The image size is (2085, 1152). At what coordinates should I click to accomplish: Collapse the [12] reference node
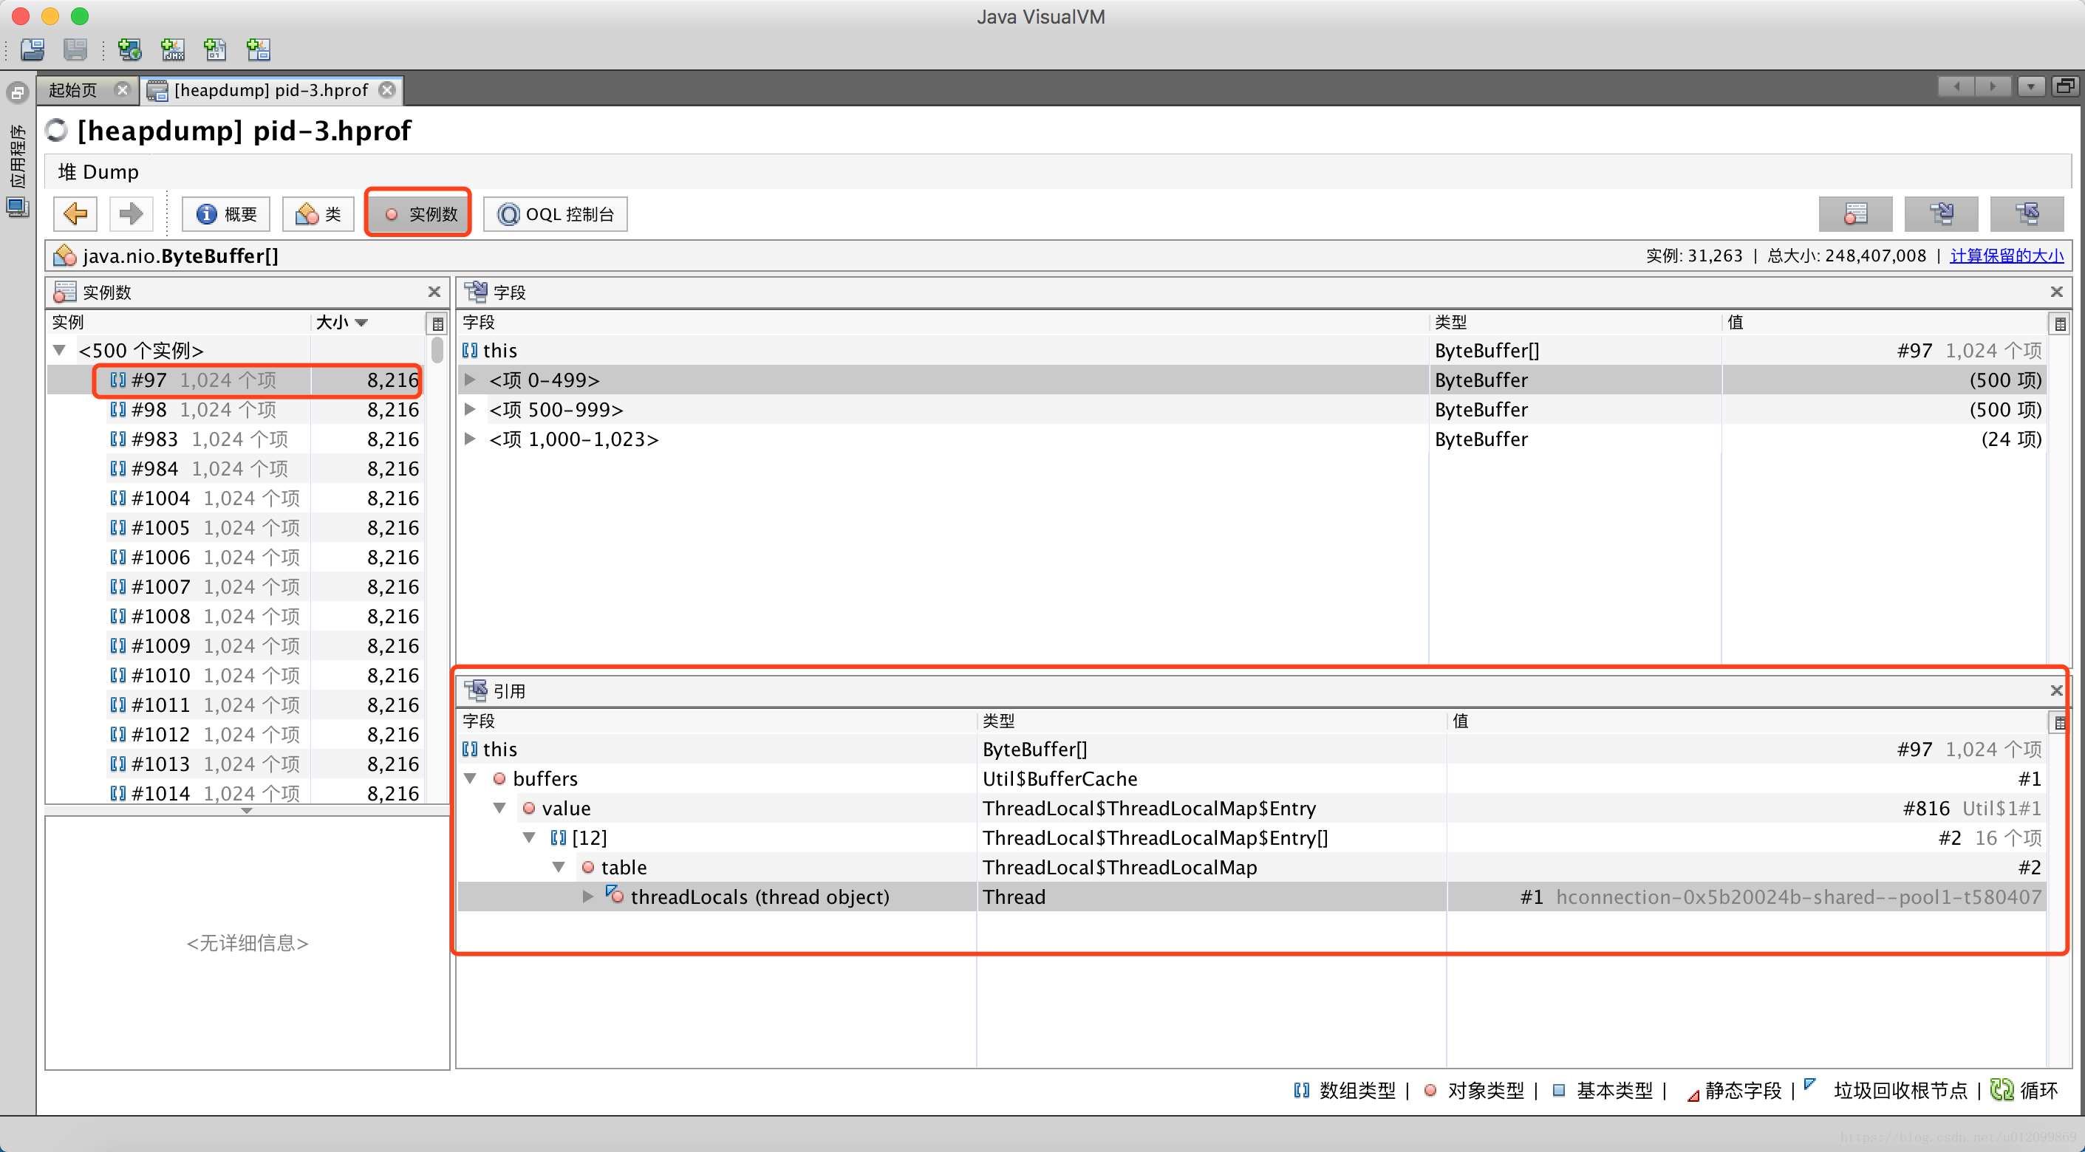[x=528, y=837]
